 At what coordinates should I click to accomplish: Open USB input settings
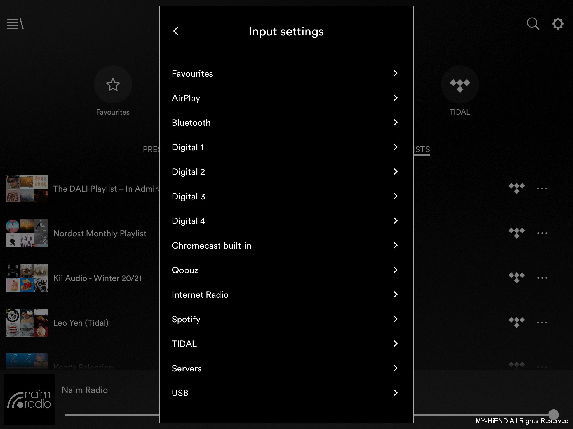pyautogui.click(x=286, y=393)
